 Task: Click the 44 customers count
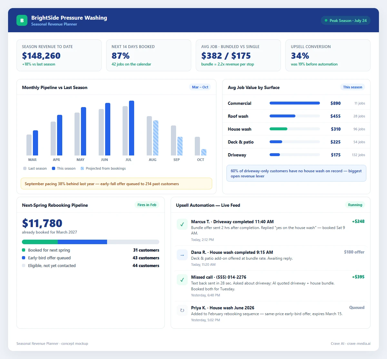[146, 265]
